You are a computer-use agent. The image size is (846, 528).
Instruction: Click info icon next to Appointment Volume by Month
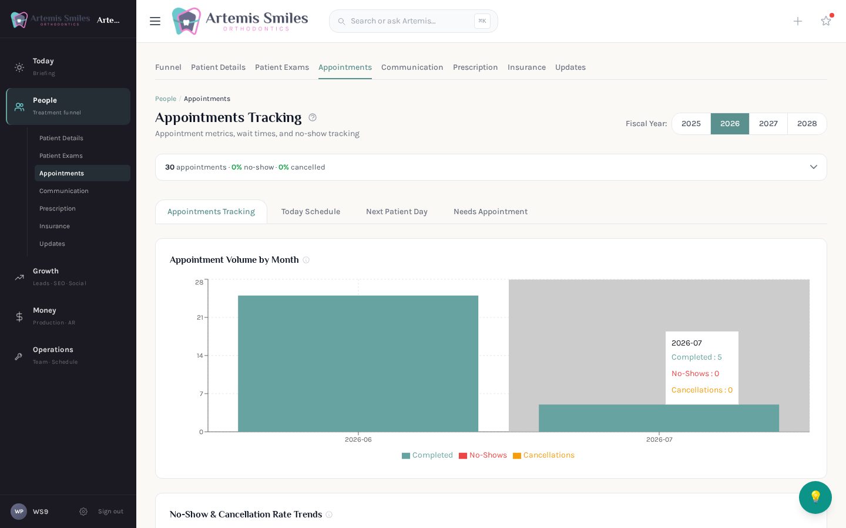click(x=306, y=260)
